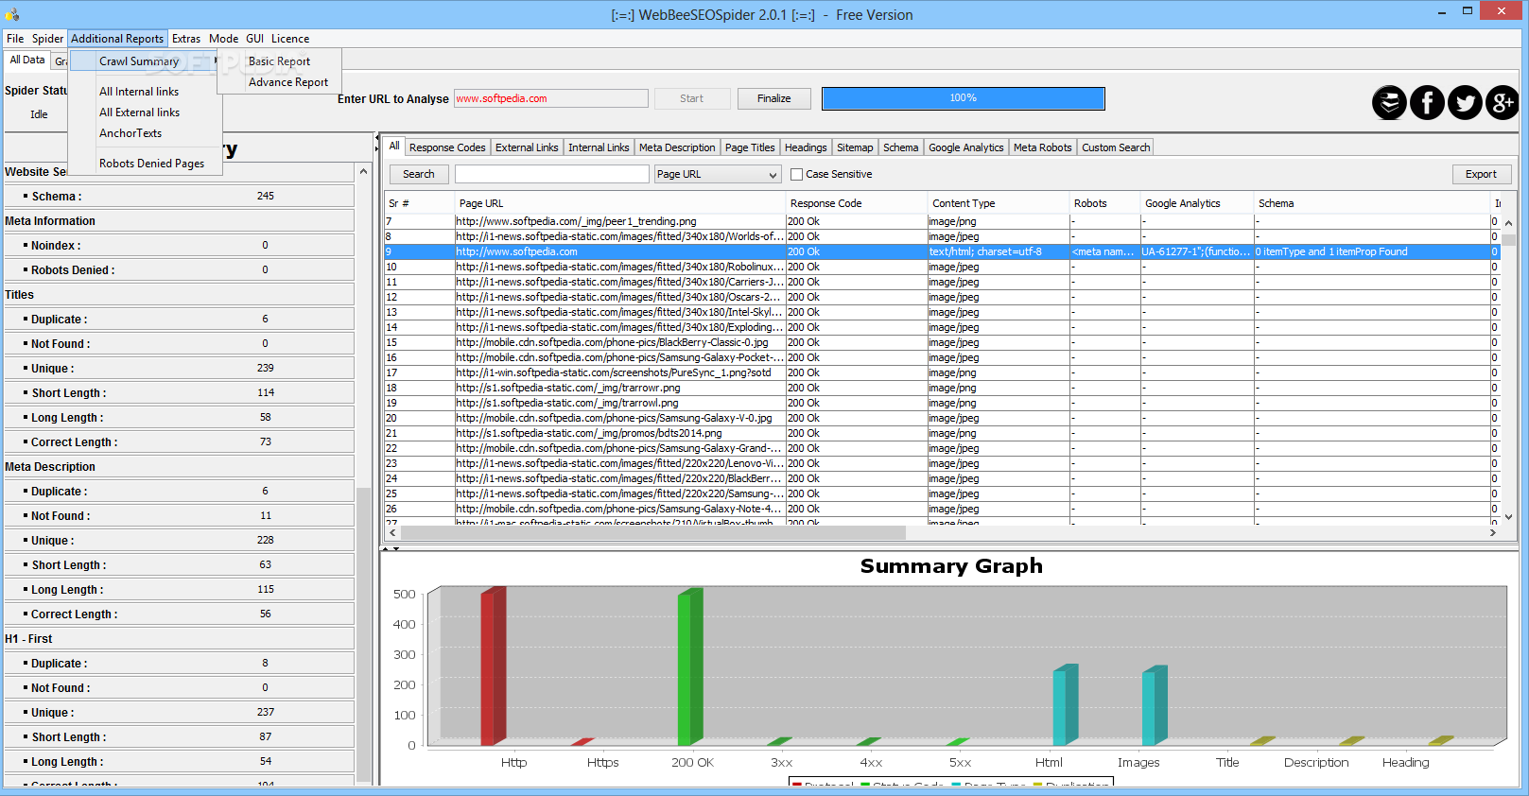Screen dimensions: 1529x796
Task: Open the GUI menu
Action: coord(255,39)
